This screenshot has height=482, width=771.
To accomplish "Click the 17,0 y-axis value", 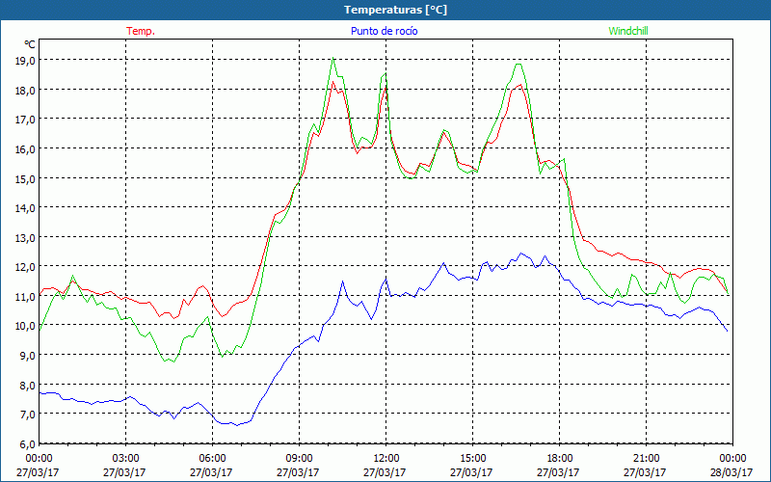I will (26, 120).
